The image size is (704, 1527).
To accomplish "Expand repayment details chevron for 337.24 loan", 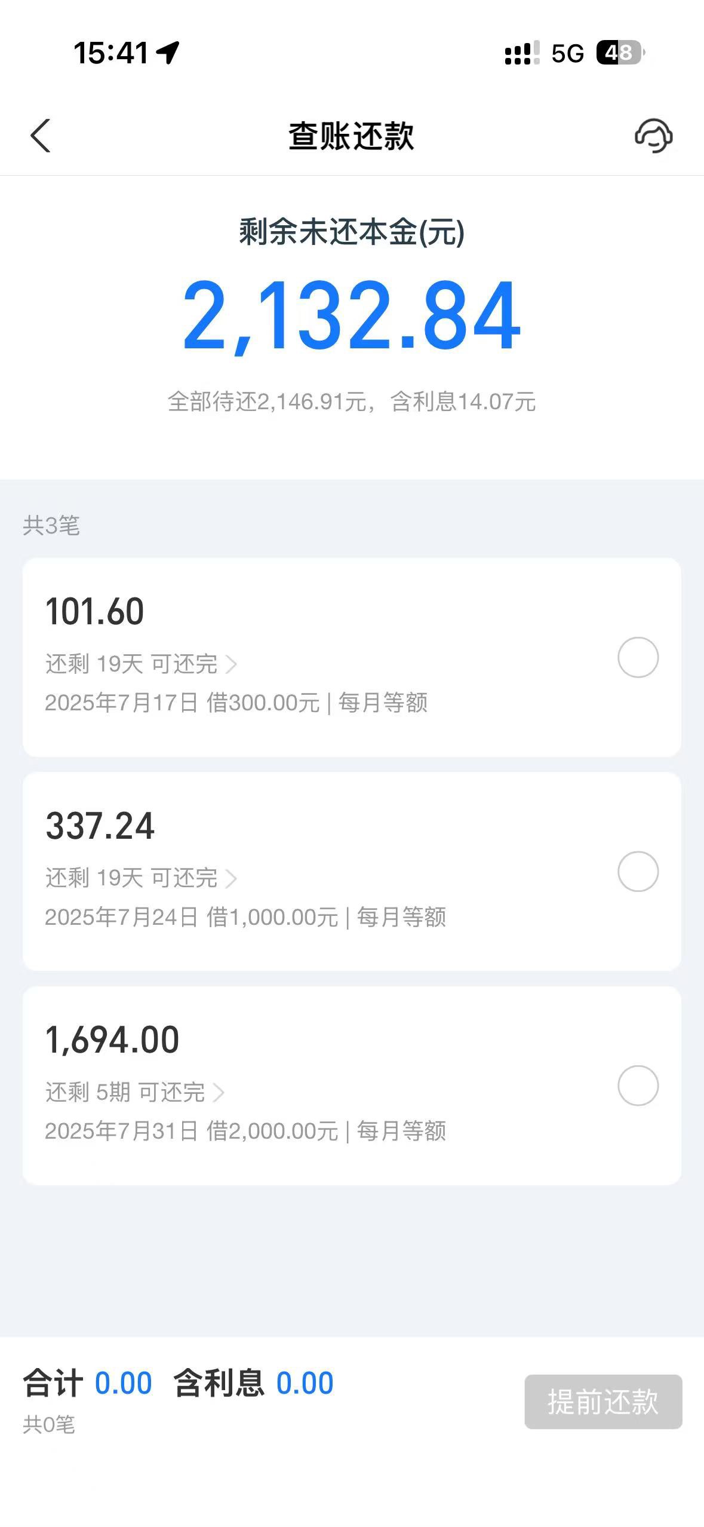I will 231,878.
